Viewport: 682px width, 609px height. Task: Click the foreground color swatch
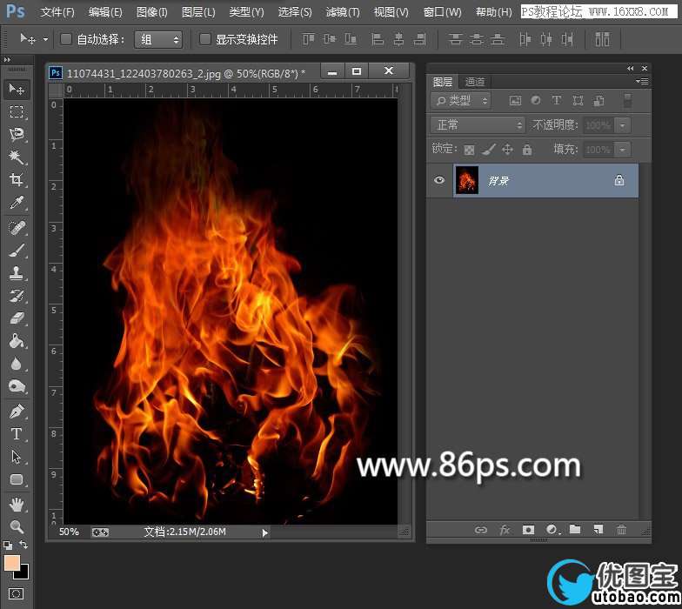[x=11, y=562]
